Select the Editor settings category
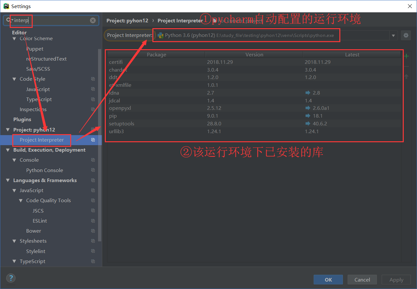 pos(19,32)
